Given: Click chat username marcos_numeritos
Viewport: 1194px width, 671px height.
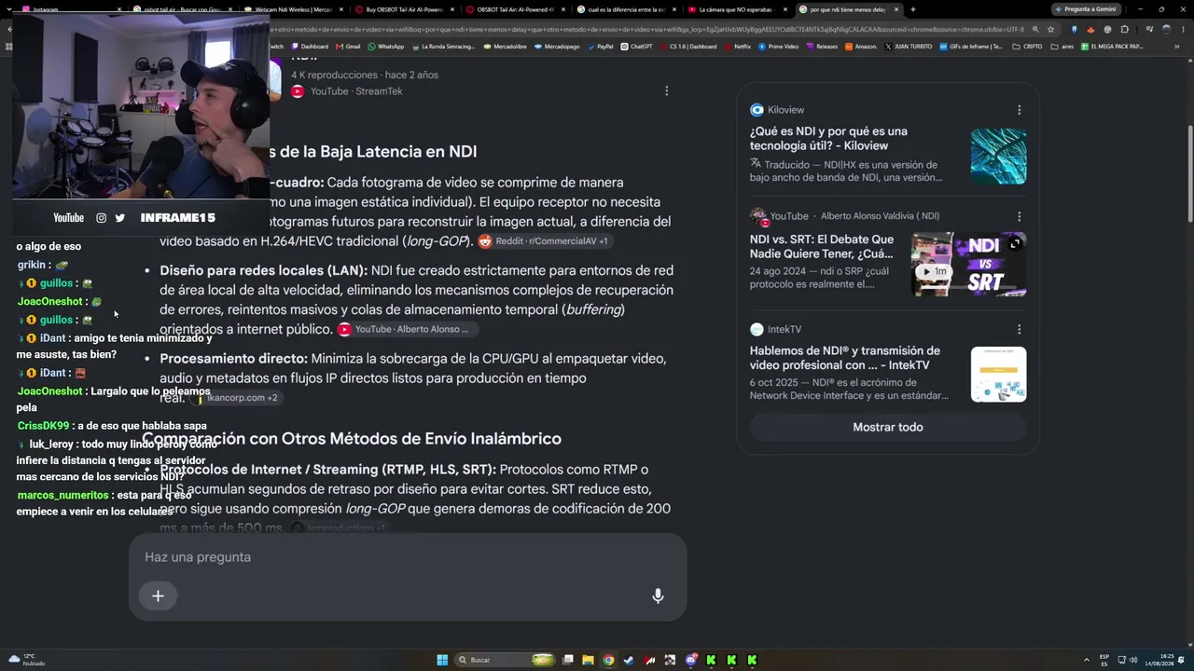Looking at the screenshot, I should point(63,496).
